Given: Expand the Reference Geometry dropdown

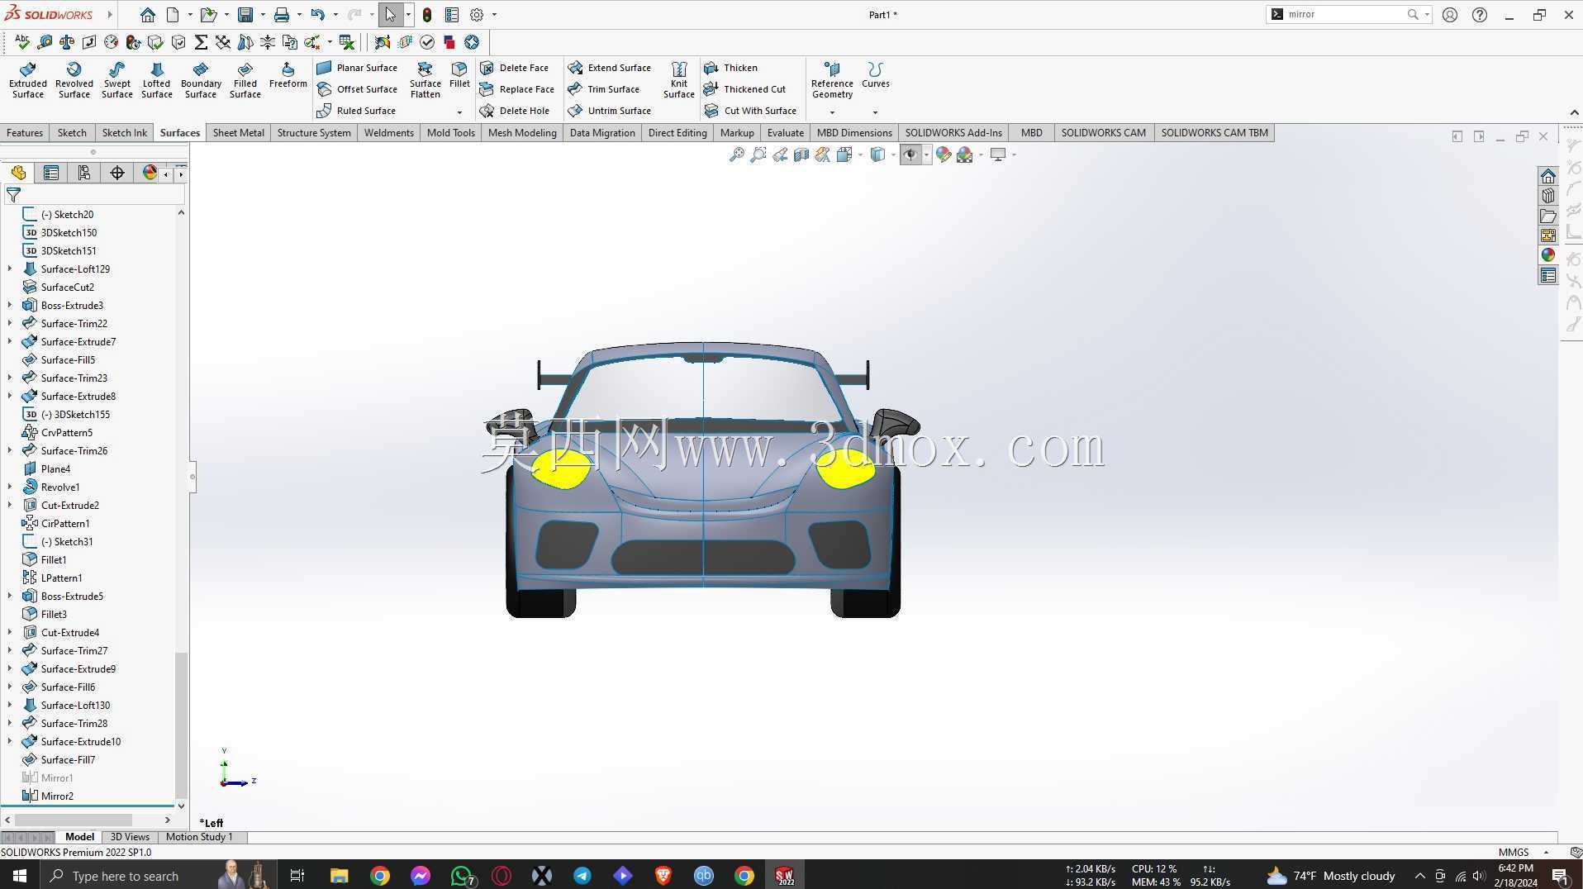Looking at the screenshot, I should (832, 112).
